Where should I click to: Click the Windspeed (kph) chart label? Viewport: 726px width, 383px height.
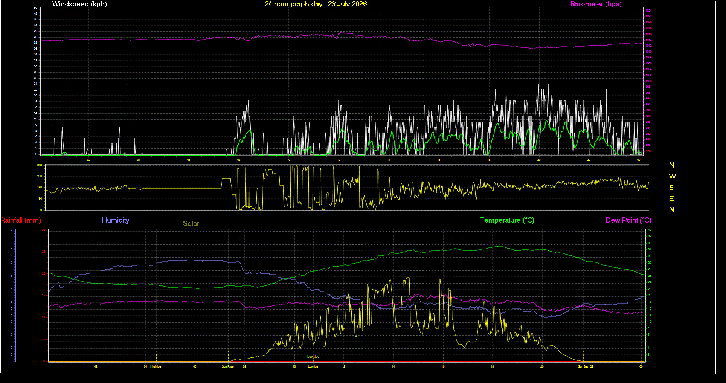click(x=79, y=4)
